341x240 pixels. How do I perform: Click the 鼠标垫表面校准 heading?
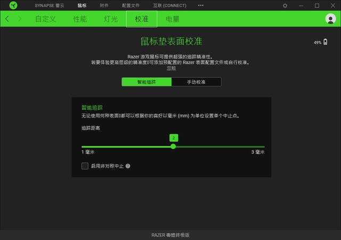pos(172,41)
